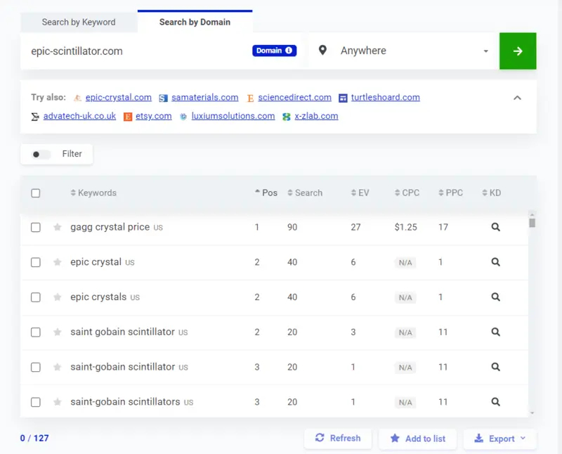Click the turtleshoard.com favicon
The image size is (562, 454).
point(343,98)
